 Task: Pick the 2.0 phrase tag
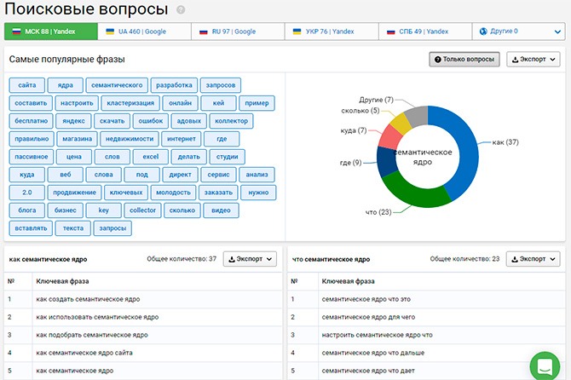point(27,193)
